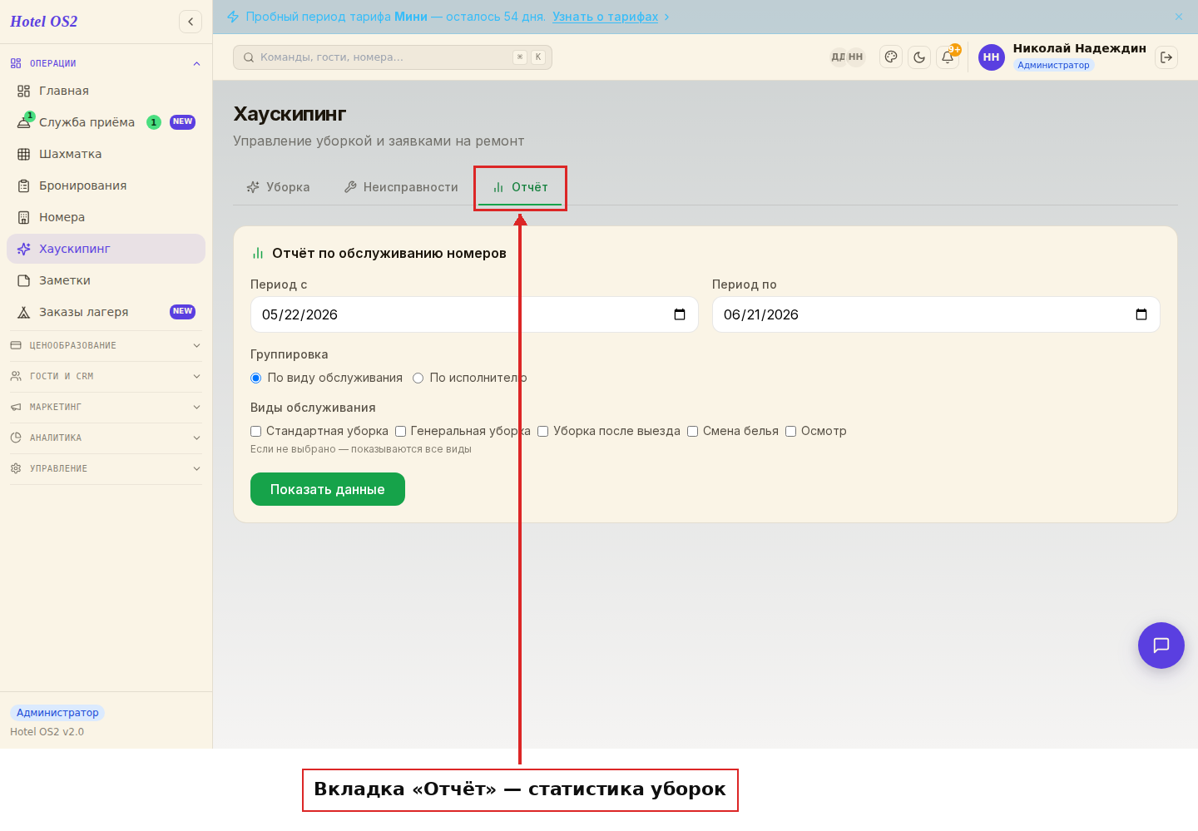This screenshot has width=1198, height=831.
Task: Click the 'Показать данные' button
Action: click(328, 489)
